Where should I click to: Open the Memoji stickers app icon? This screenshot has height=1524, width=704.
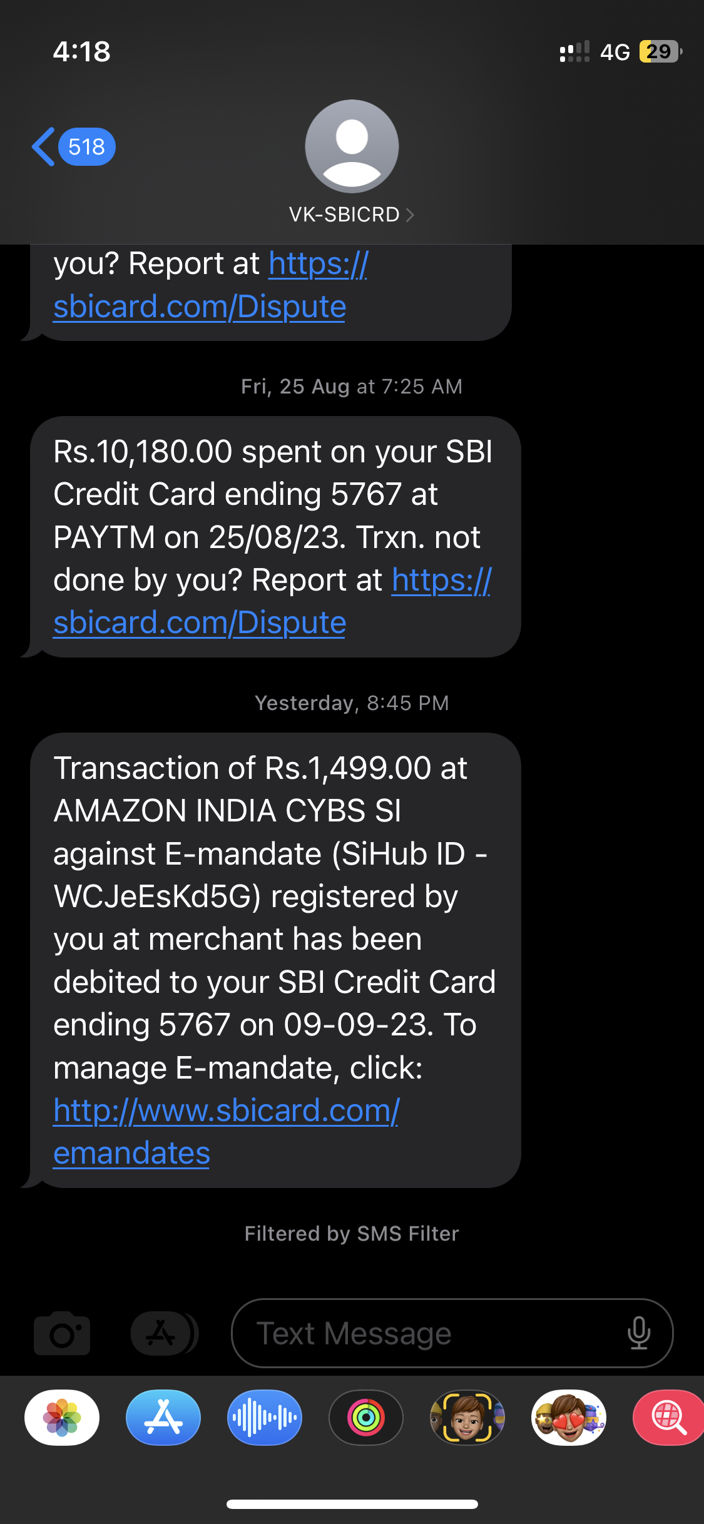[569, 1418]
